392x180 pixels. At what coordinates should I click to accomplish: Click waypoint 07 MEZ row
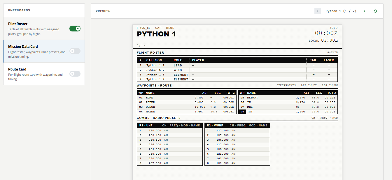288,107
